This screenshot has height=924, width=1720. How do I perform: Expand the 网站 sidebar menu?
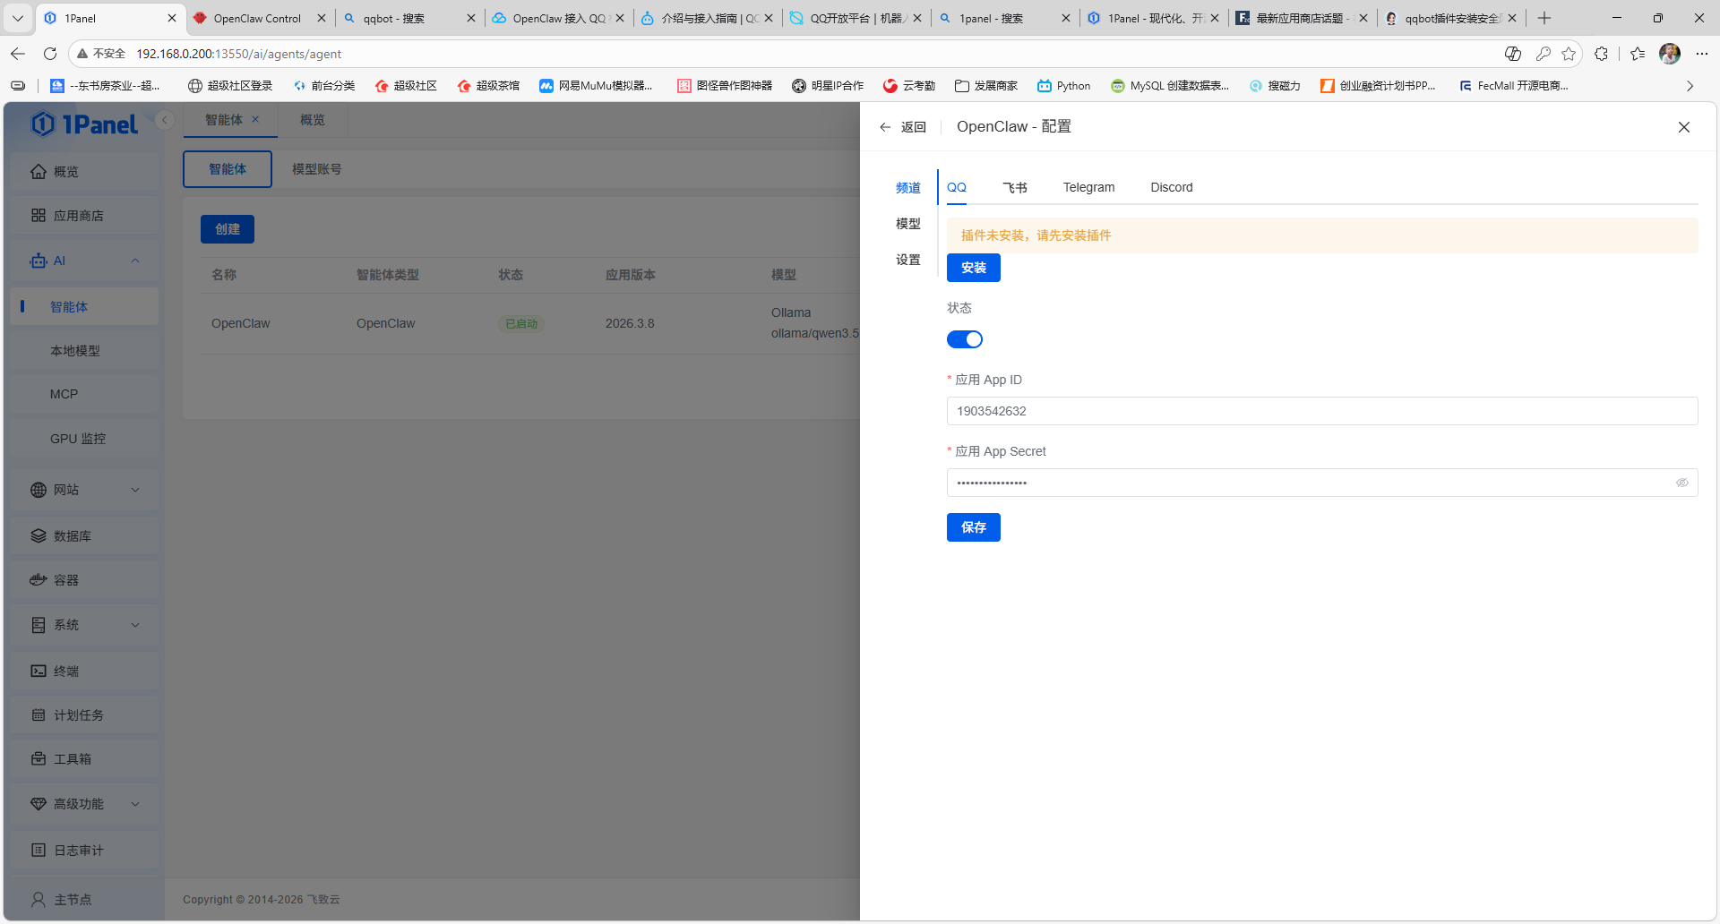tap(135, 490)
